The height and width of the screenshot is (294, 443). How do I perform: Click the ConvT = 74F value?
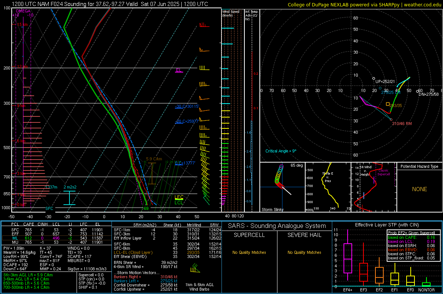(x=51, y=257)
